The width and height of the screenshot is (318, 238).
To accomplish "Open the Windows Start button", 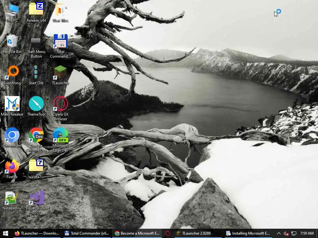I will [6, 233].
